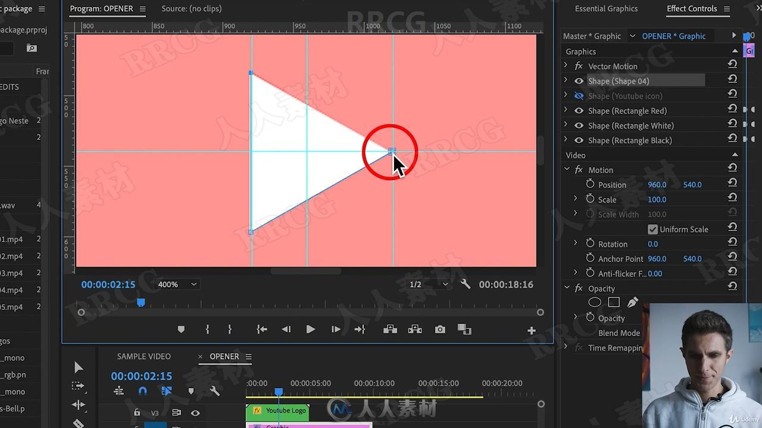This screenshot has height=428, width=762.
Task: Step forward one frame
Action: 336,329
